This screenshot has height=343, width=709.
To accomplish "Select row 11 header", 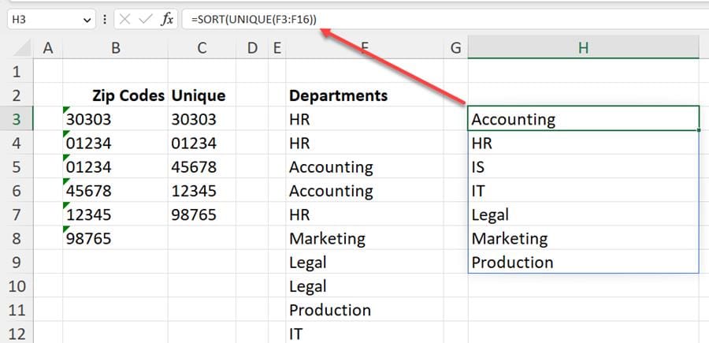I will tap(17, 310).
